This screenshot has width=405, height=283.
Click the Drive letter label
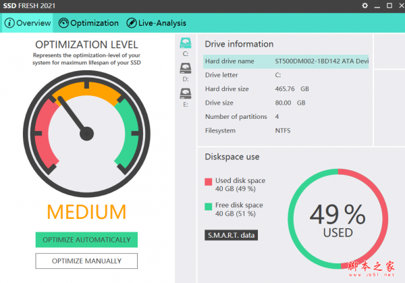coord(221,75)
